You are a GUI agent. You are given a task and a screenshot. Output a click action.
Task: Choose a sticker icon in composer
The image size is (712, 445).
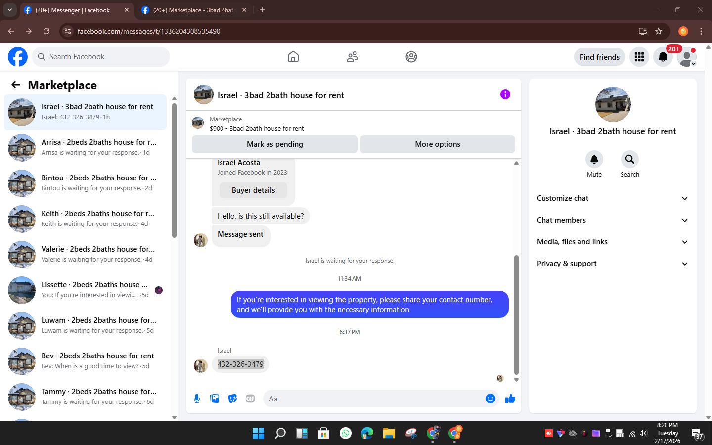(x=232, y=399)
